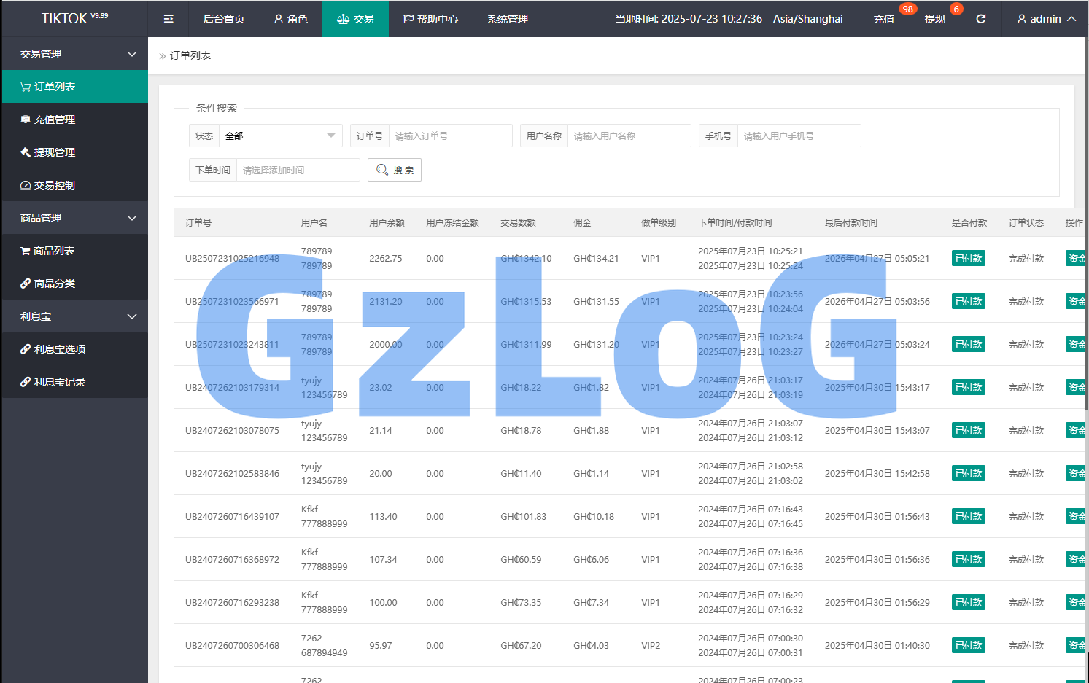Click 已付款 badge for order UB2407260716439107

tap(969, 516)
